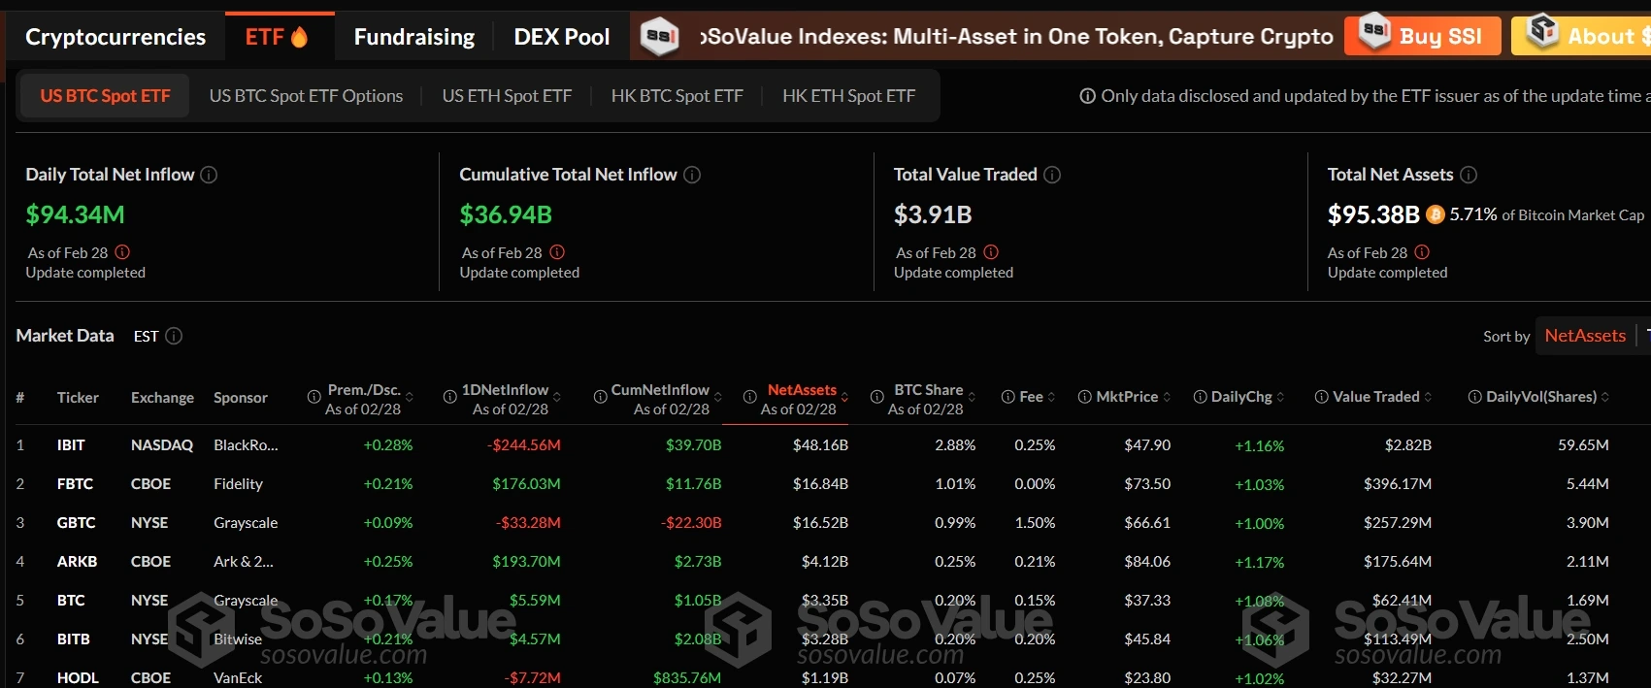Sort by BTC Share column arrows
The height and width of the screenshot is (688, 1651).
click(x=972, y=397)
